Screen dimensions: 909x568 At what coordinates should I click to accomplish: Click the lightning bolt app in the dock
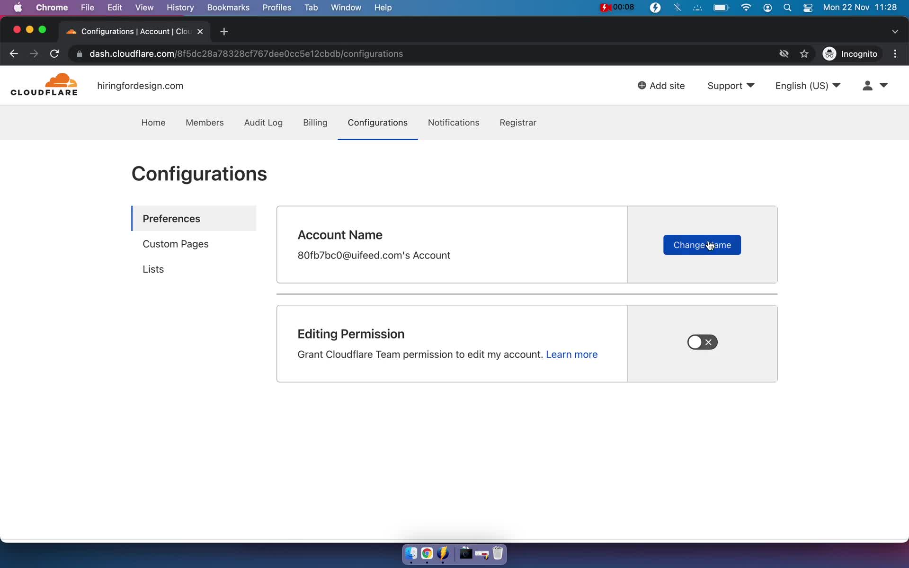click(443, 553)
